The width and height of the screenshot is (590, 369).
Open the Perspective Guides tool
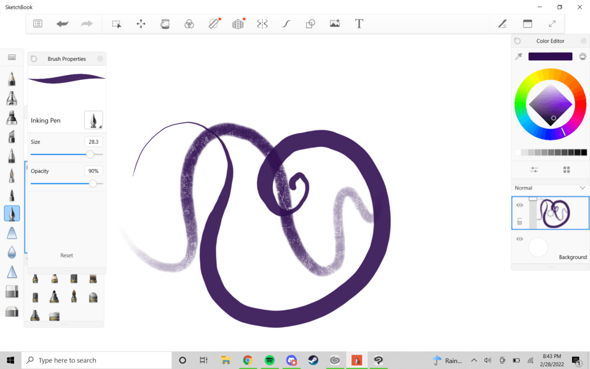pos(238,23)
